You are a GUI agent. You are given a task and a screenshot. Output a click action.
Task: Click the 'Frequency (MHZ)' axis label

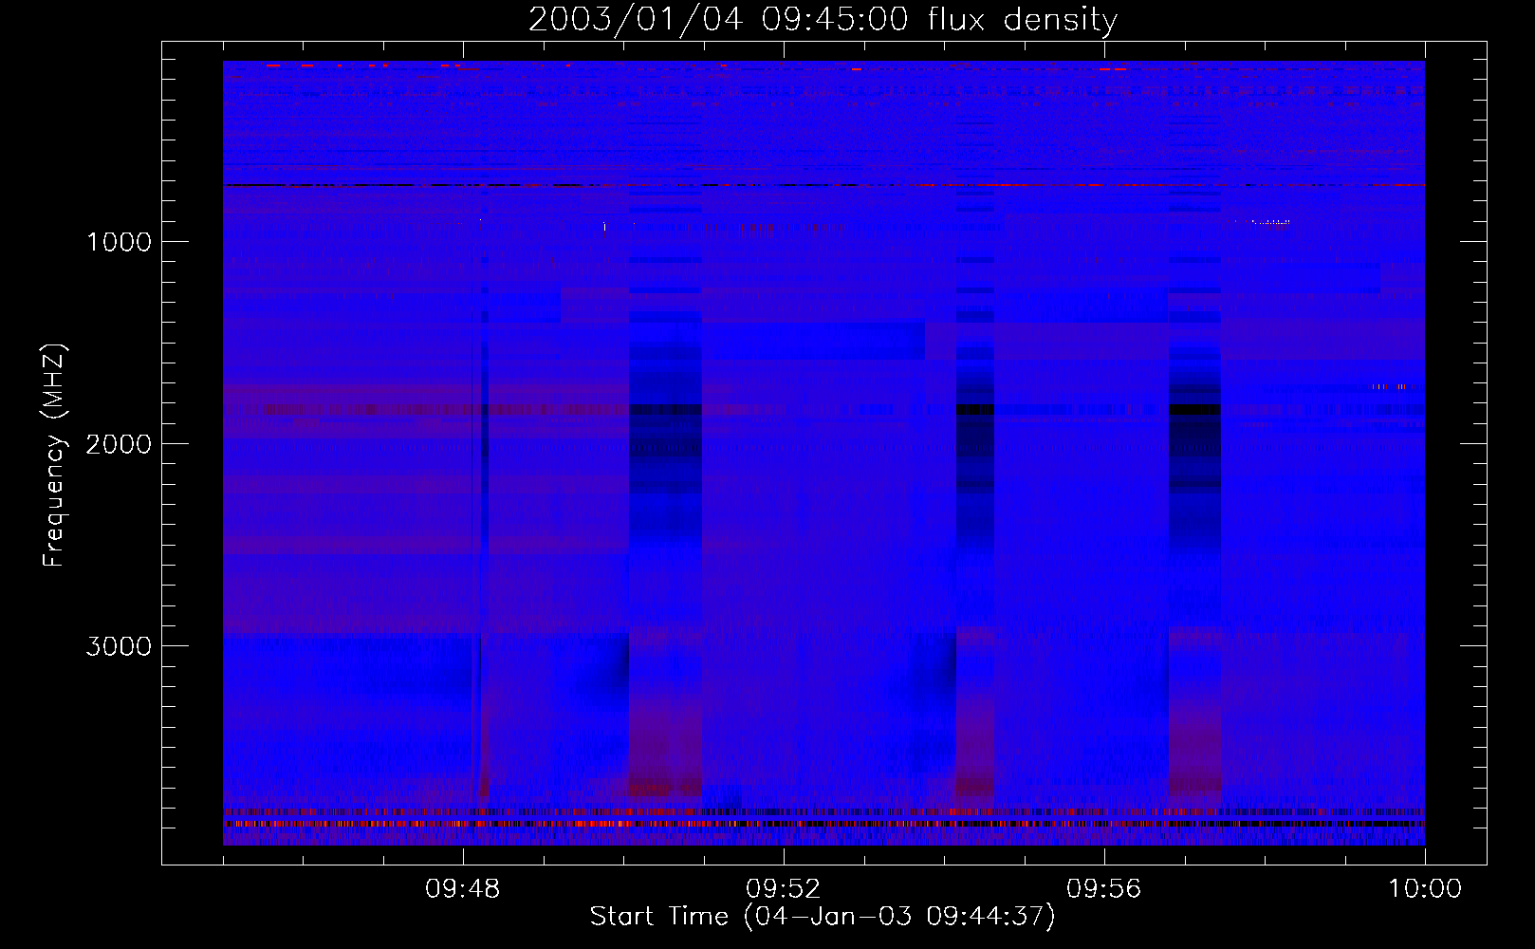coord(54,456)
